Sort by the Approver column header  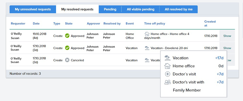pyautogui.click(x=93, y=23)
